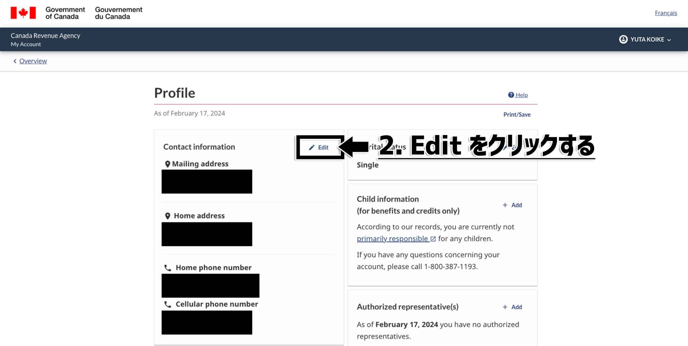
Task: Click the Canada flag logo
Action: coord(23,12)
